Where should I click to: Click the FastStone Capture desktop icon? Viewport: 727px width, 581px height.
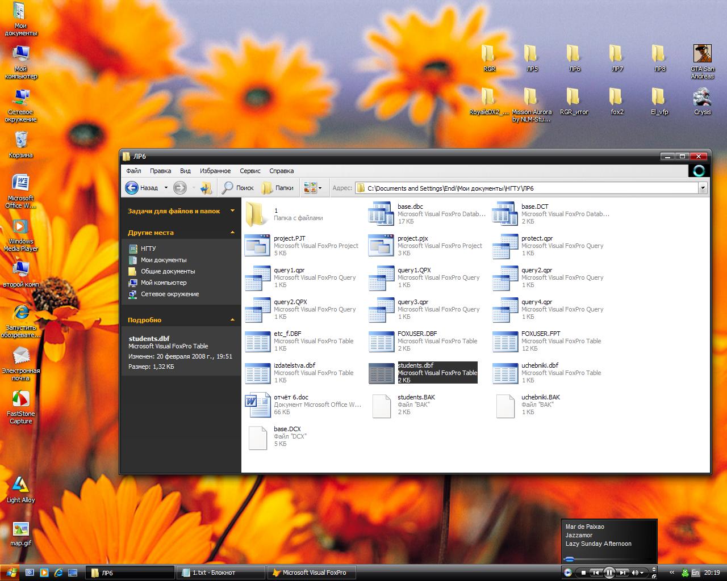(x=21, y=400)
